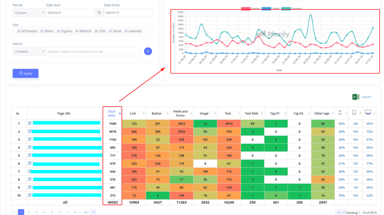Click the Mobile legend color swatch
384x215 pixels.
tap(246, 8)
